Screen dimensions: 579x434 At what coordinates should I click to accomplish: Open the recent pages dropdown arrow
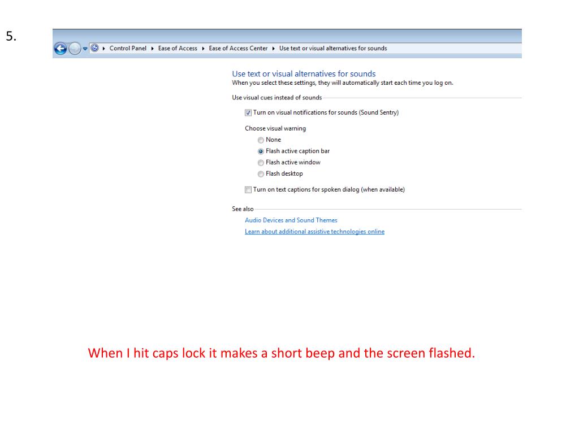pos(85,49)
